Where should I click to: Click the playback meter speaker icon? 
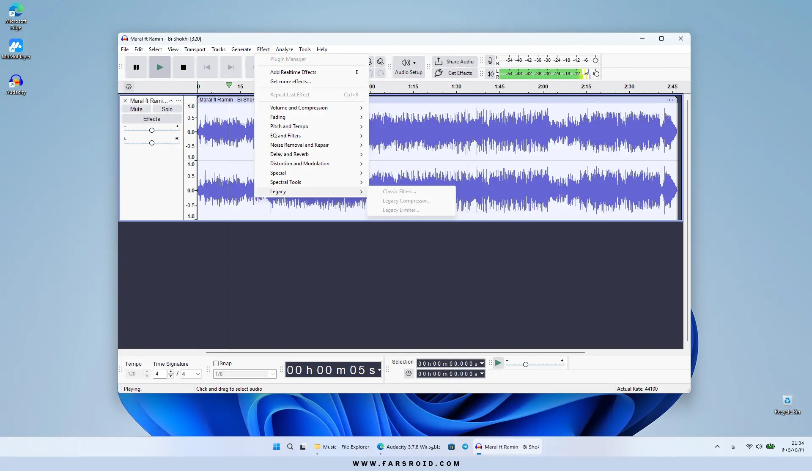coord(490,74)
